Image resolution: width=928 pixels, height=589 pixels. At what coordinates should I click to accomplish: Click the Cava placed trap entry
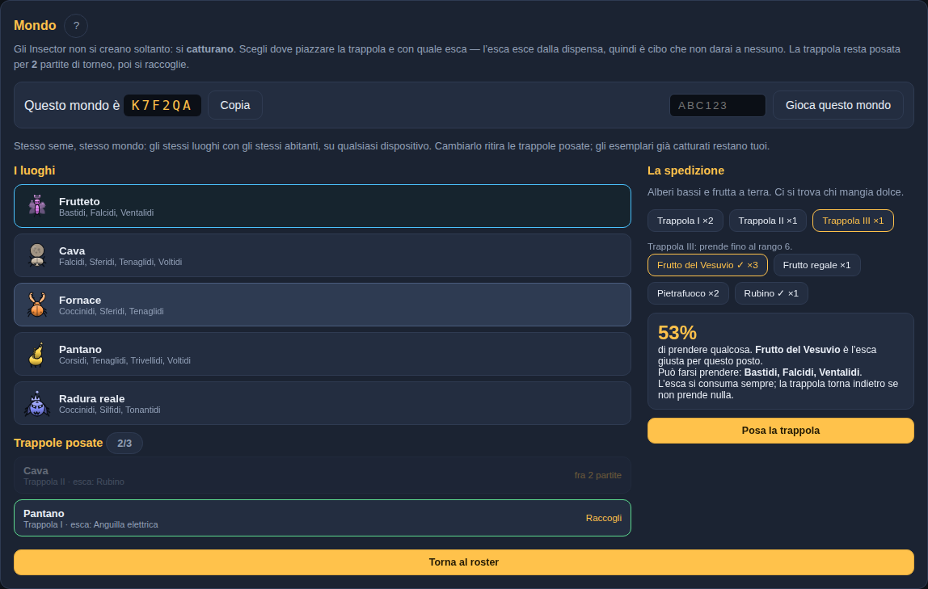point(323,475)
